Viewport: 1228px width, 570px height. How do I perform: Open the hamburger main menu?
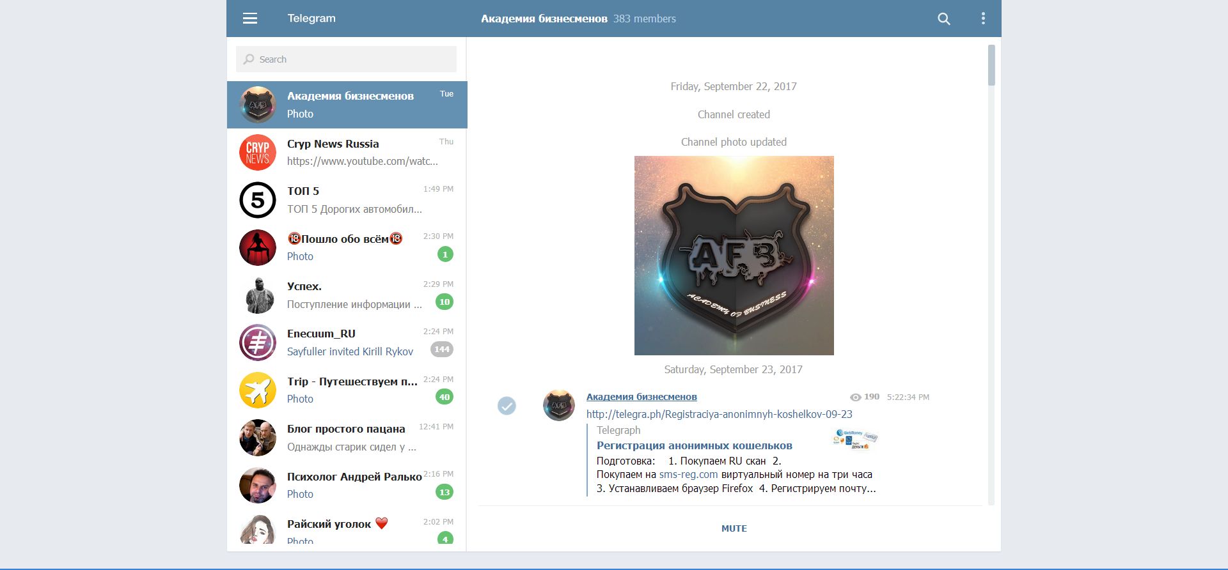(x=250, y=19)
